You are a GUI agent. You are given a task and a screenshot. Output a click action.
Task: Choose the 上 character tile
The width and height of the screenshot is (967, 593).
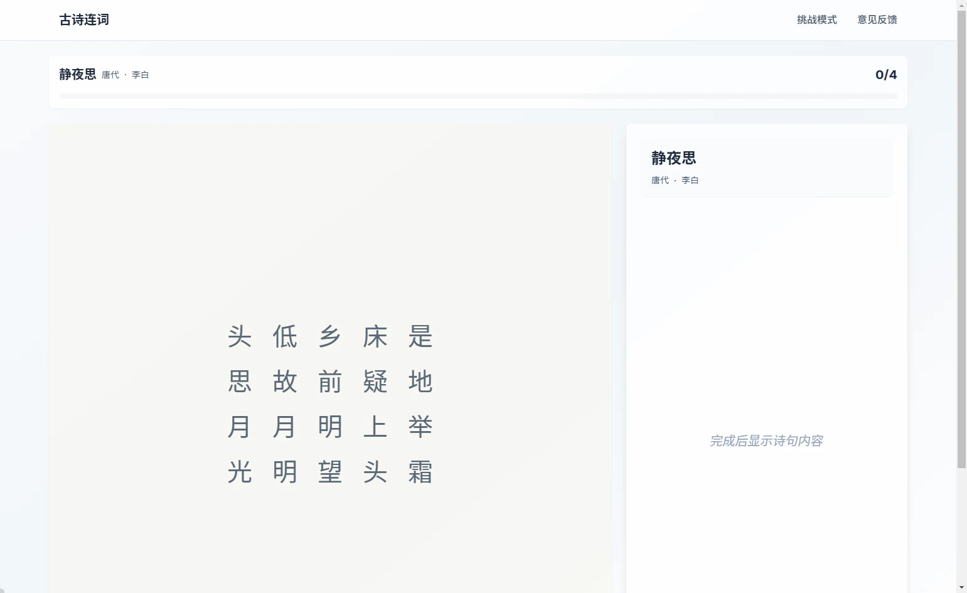tap(375, 427)
